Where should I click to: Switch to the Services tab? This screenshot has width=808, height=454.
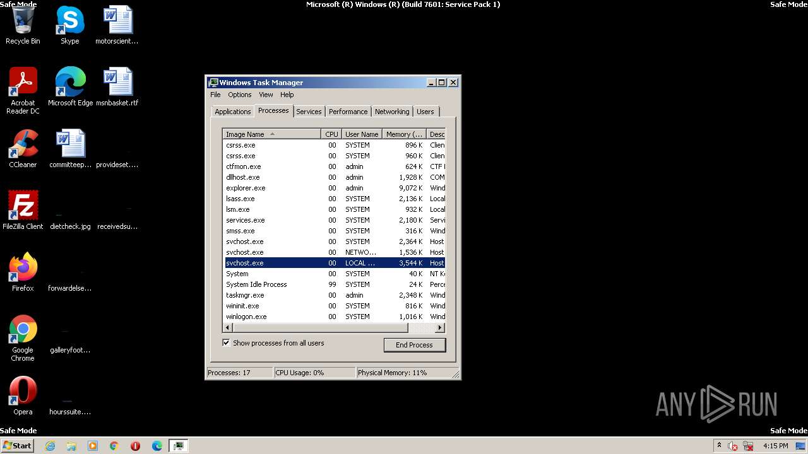pos(309,112)
